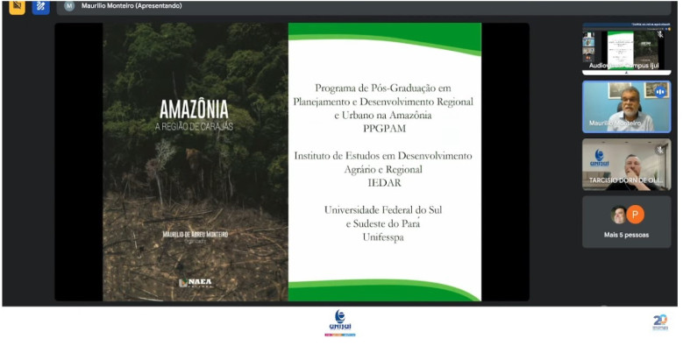Screen dimensions: 683x346
Task: Click 'PPGPAM' text on the slide
Action: [384, 129]
